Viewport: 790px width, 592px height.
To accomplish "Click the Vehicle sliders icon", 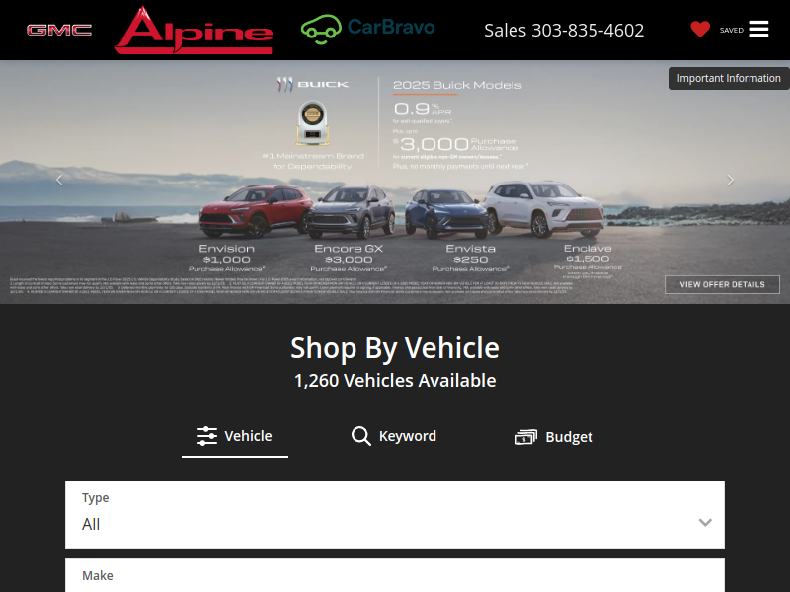I will tap(207, 436).
